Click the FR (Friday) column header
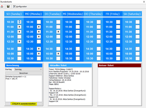 point(113,14)
